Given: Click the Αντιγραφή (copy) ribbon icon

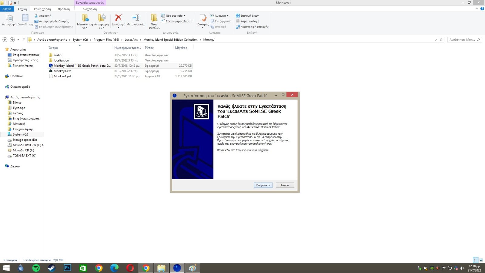Looking at the screenshot, I should coord(9,18).
